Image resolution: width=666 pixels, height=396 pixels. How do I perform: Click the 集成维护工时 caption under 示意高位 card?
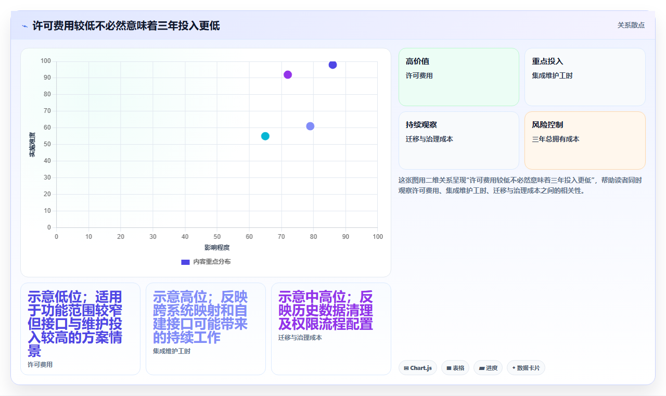point(172,351)
